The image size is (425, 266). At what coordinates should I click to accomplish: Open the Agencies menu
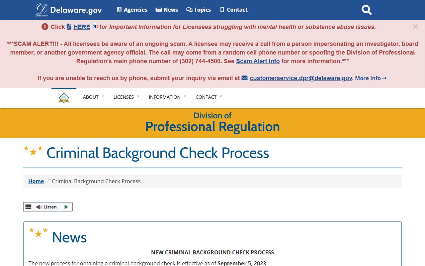point(132,10)
